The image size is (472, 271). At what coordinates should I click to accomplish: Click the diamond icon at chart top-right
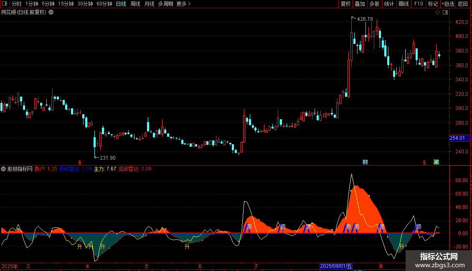point(437,13)
